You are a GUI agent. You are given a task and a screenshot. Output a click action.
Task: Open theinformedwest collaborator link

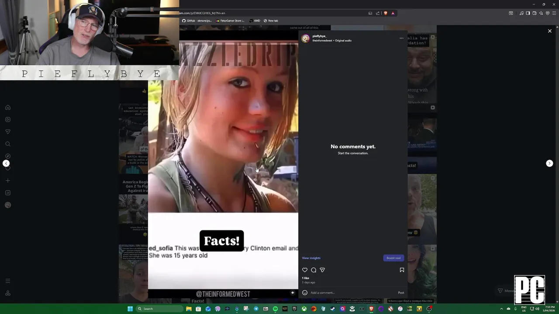click(x=322, y=41)
